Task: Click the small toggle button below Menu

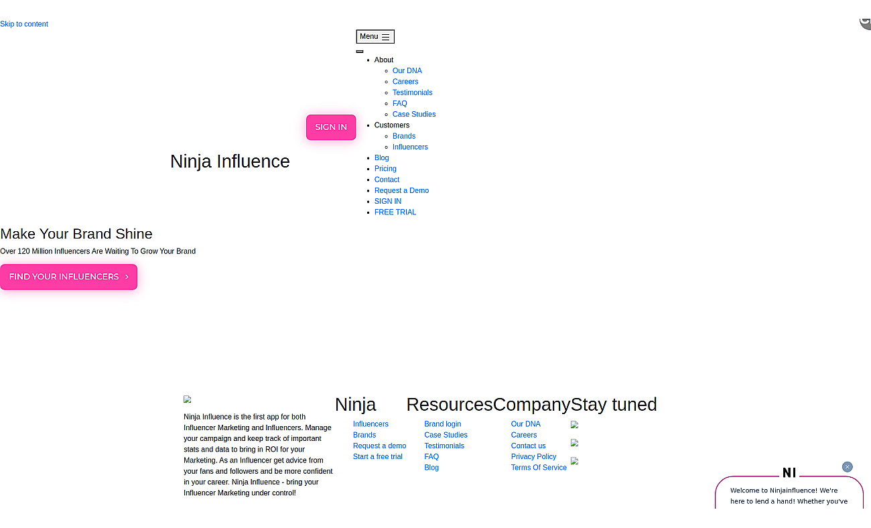Action: click(x=360, y=52)
